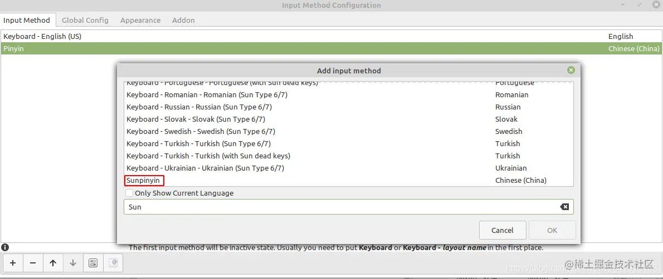Click the OK button in dialog
This screenshot has width=663, height=279.
pos(552,230)
